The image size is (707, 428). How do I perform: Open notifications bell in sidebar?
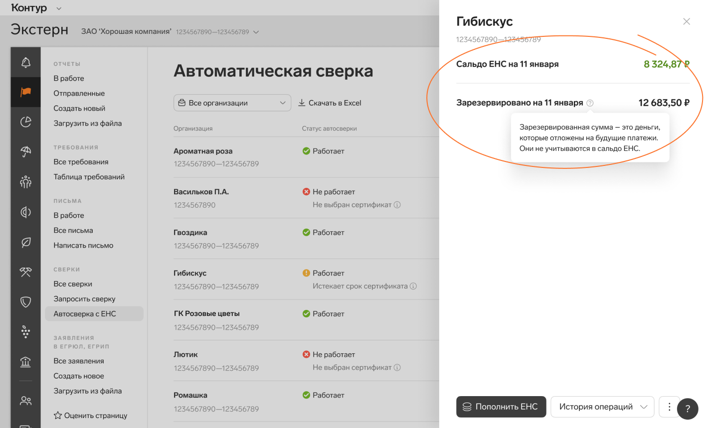pos(25,62)
